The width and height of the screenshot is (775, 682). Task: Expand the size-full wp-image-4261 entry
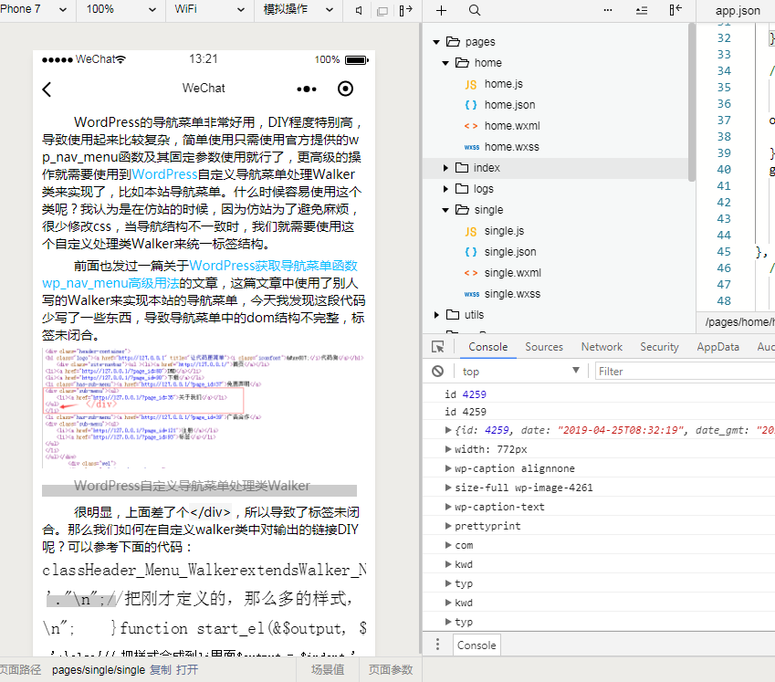[x=448, y=488]
